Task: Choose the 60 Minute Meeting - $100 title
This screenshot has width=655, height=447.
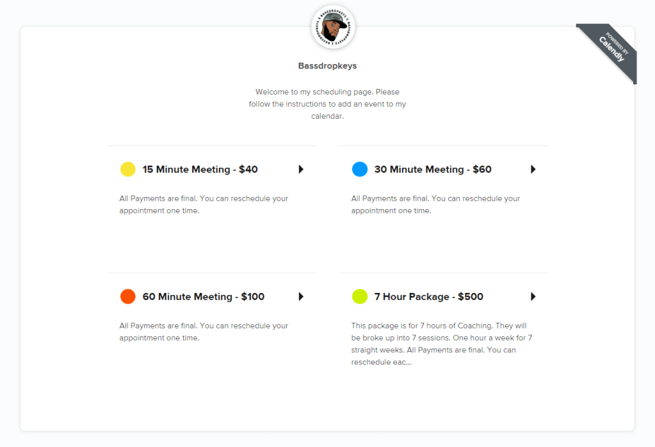Action: [203, 297]
